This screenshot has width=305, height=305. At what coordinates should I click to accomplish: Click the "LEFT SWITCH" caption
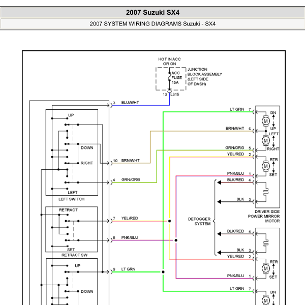[x=71, y=199]
